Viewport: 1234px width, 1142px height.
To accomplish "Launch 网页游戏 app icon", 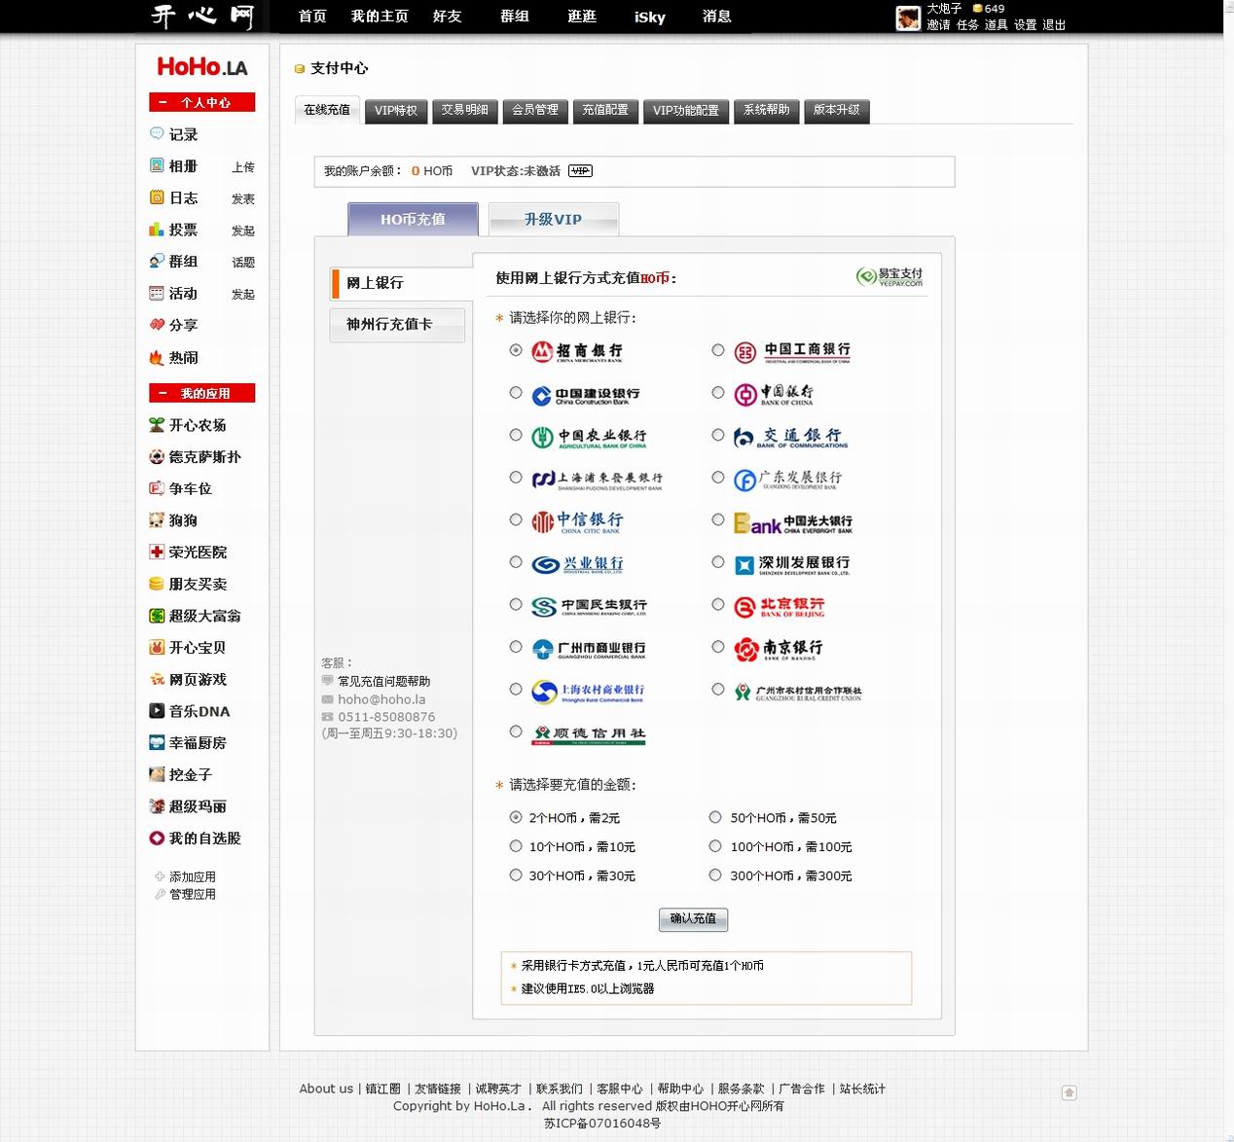I will click(157, 679).
